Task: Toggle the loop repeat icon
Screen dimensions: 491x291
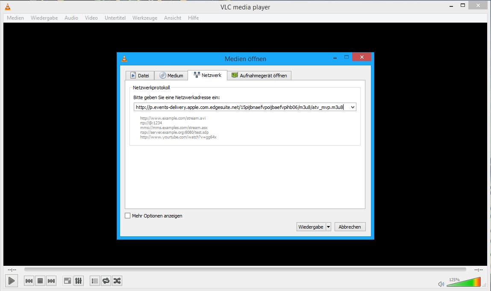Action: point(106,281)
